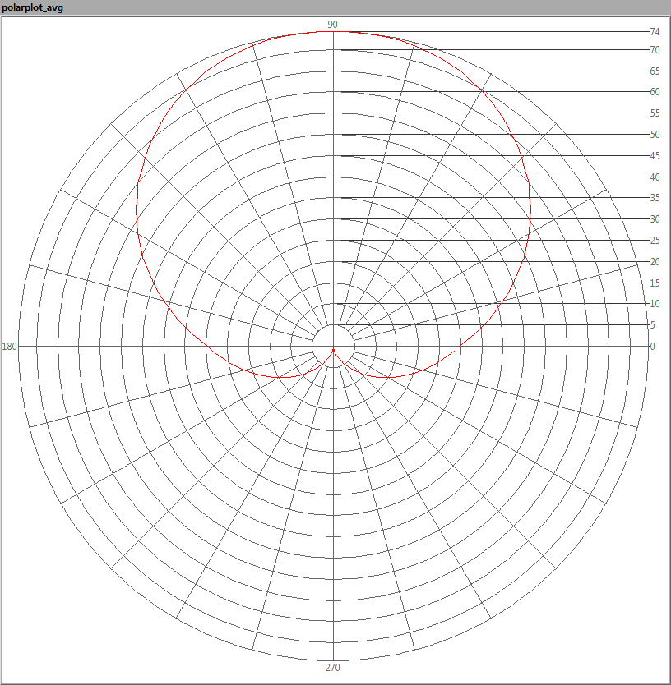Viewport: 671px width, 685px height.
Task: Click the 10 radial scale label
Action: 655,304
